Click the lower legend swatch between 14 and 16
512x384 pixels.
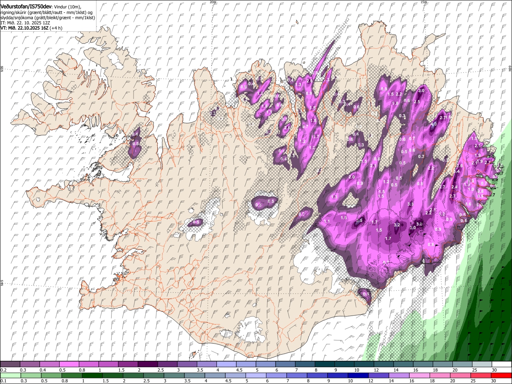[399, 376]
